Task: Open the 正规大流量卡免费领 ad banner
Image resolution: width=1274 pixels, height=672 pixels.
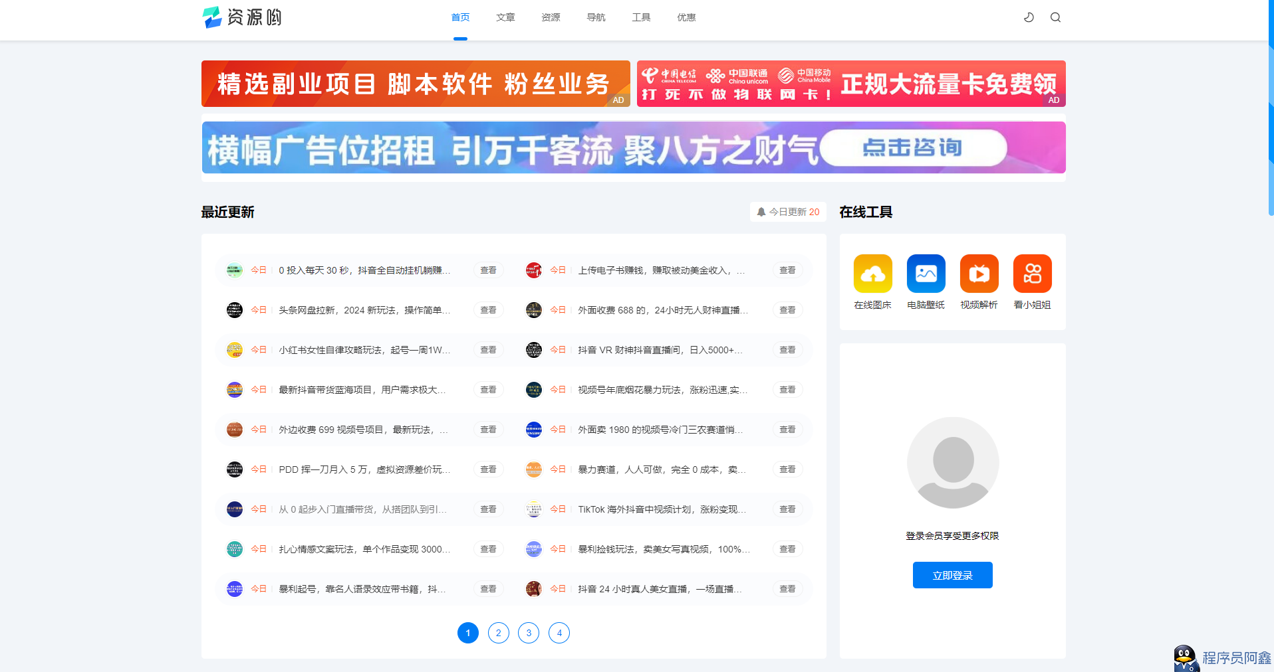Action: click(851, 84)
